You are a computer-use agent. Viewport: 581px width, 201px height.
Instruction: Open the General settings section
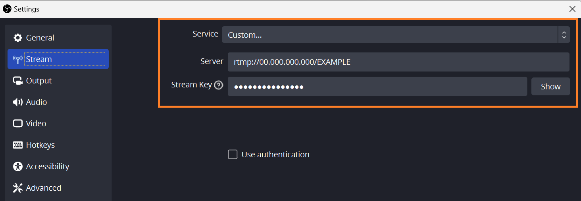coord(58,38)
